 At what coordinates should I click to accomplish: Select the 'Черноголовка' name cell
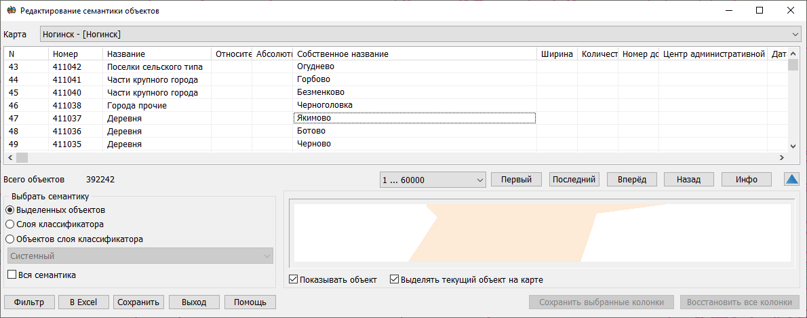pos(415,106)
